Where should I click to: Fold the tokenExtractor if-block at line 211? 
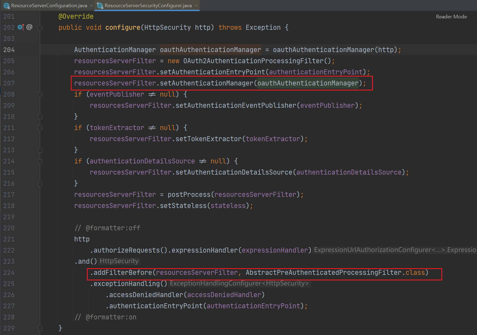coord(40,128)
